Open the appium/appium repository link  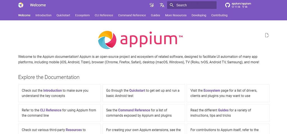(x=241, y=4)
